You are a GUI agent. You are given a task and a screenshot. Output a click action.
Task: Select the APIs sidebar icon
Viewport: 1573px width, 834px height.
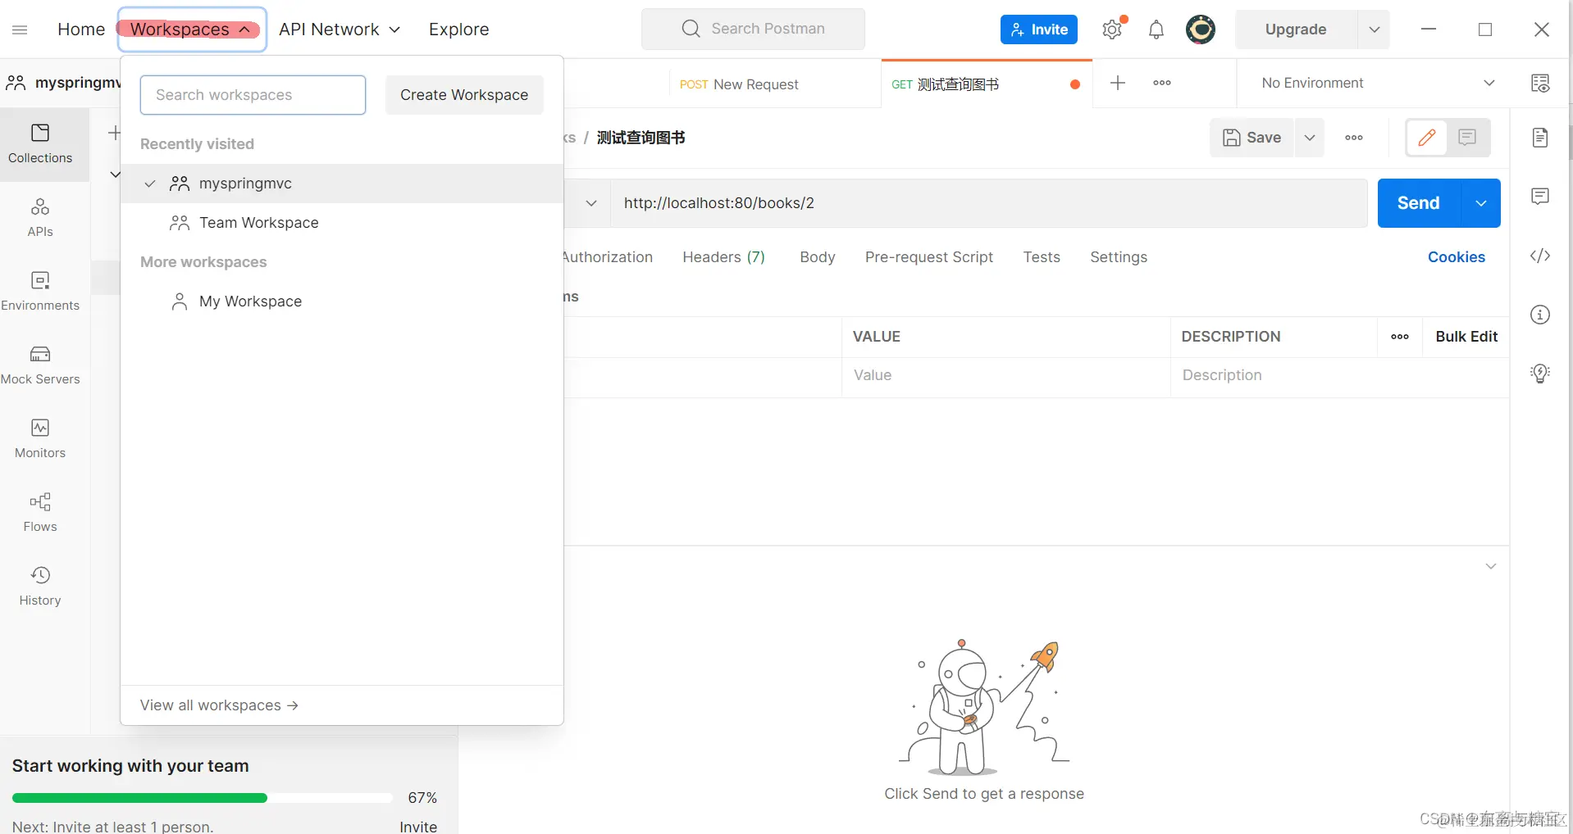[x=39, y=217]
